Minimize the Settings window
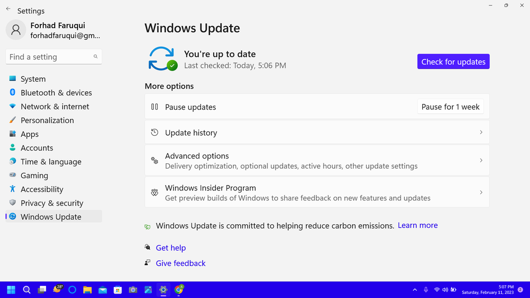 tap(490, 5)
